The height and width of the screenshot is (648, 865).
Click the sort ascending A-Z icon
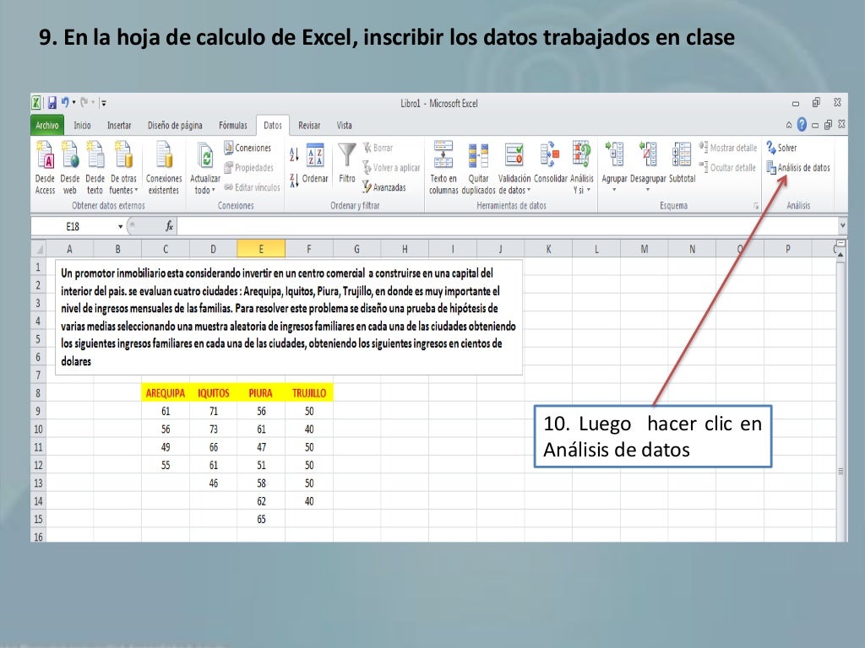[294, 154]
